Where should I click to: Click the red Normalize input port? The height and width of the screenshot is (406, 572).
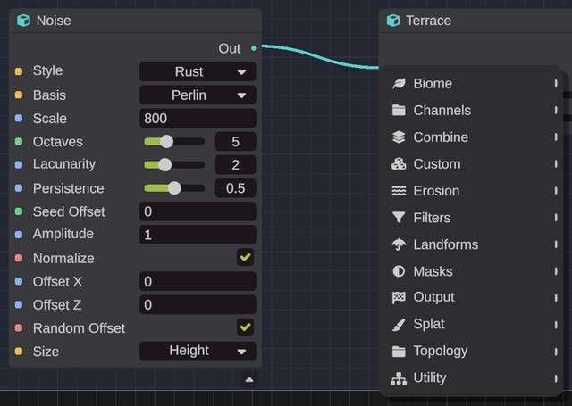(19, 258)
